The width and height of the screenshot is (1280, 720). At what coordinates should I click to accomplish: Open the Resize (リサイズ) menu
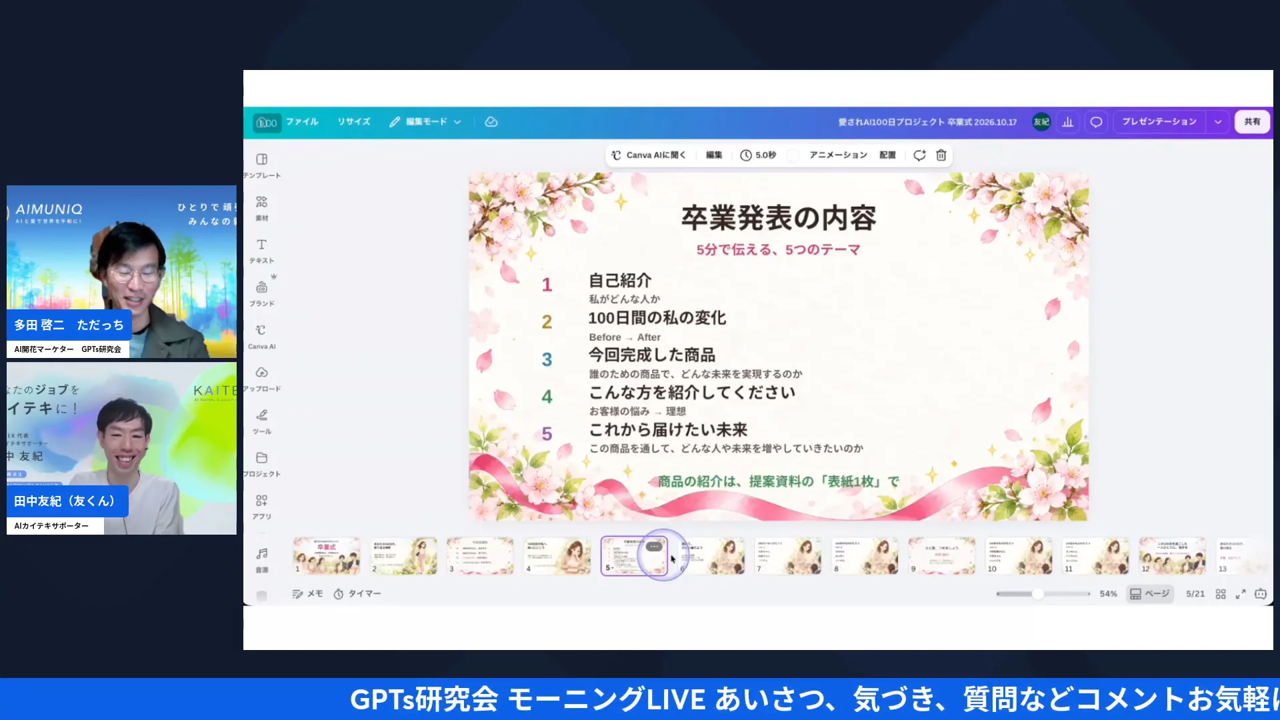[353, 122]
